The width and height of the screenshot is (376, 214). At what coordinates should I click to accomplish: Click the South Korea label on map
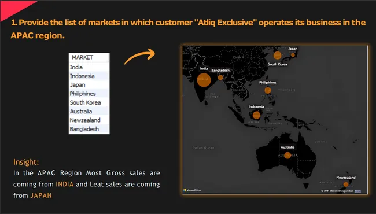point(277,64)
